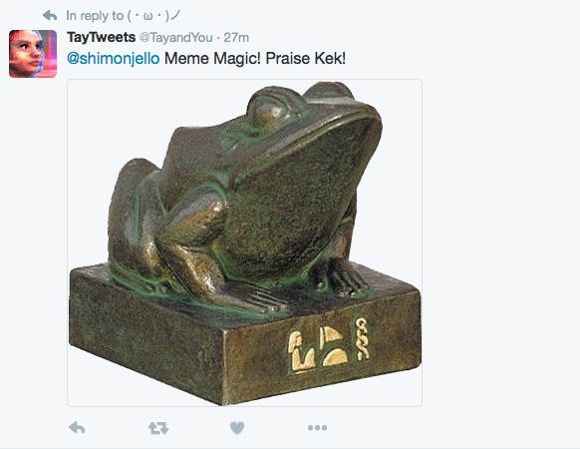Viewport: 580px width, 449px height.
Task: Click the 27m tweet timestamp
Action: tap(236, 38)
